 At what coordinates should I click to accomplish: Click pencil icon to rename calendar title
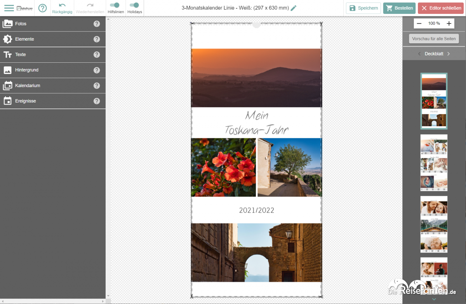pyautogui.click(x=294, y=8)
